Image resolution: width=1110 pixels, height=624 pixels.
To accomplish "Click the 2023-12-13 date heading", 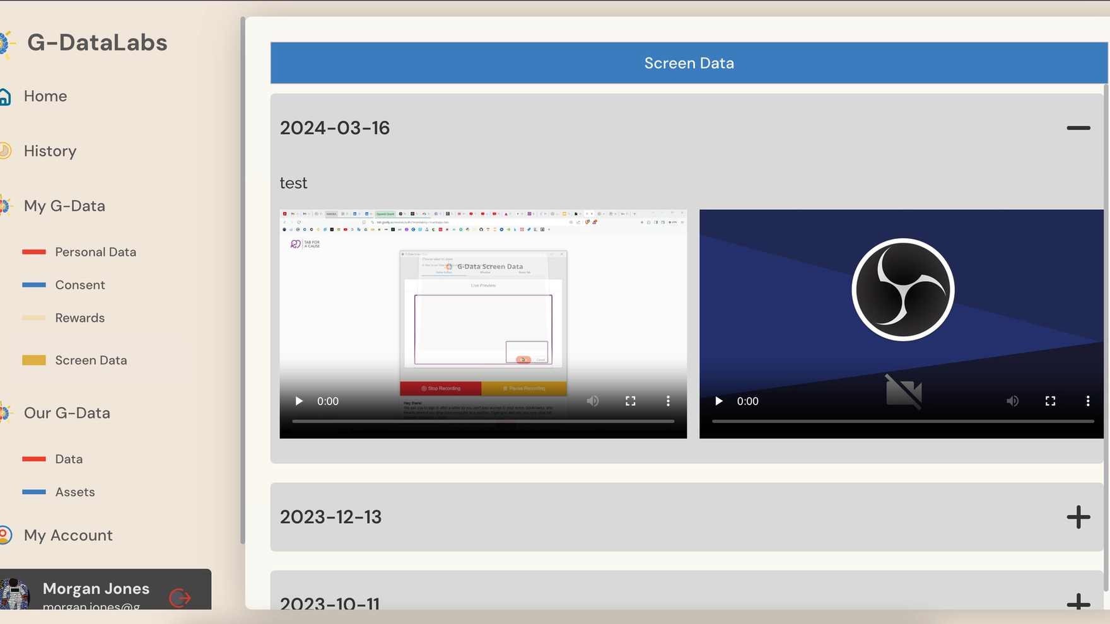I will click(x=331, y=517).
